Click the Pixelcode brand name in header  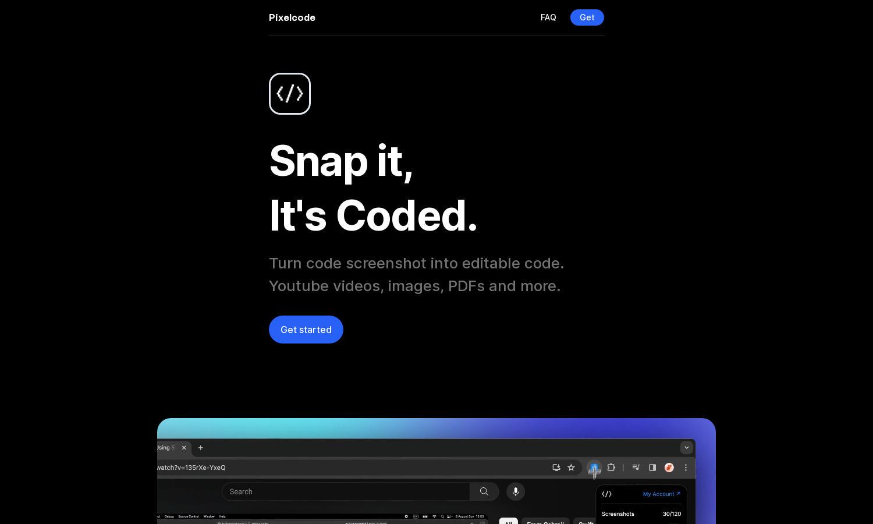[x=292, y=17]
